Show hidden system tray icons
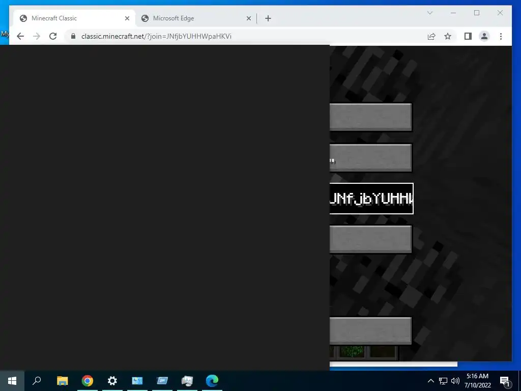Image resolution: width=521 pixels, height=391 pixels. click(x=430, y=381)
